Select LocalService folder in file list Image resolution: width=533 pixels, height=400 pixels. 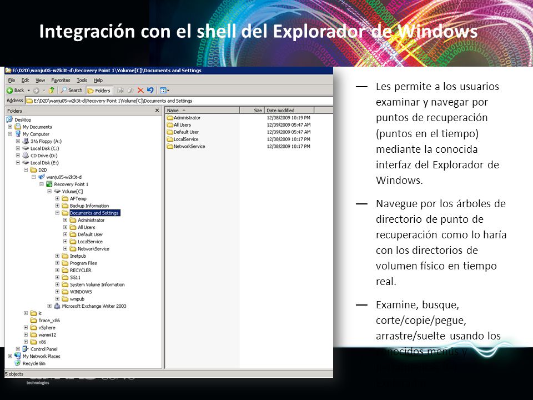pos(185,139)
